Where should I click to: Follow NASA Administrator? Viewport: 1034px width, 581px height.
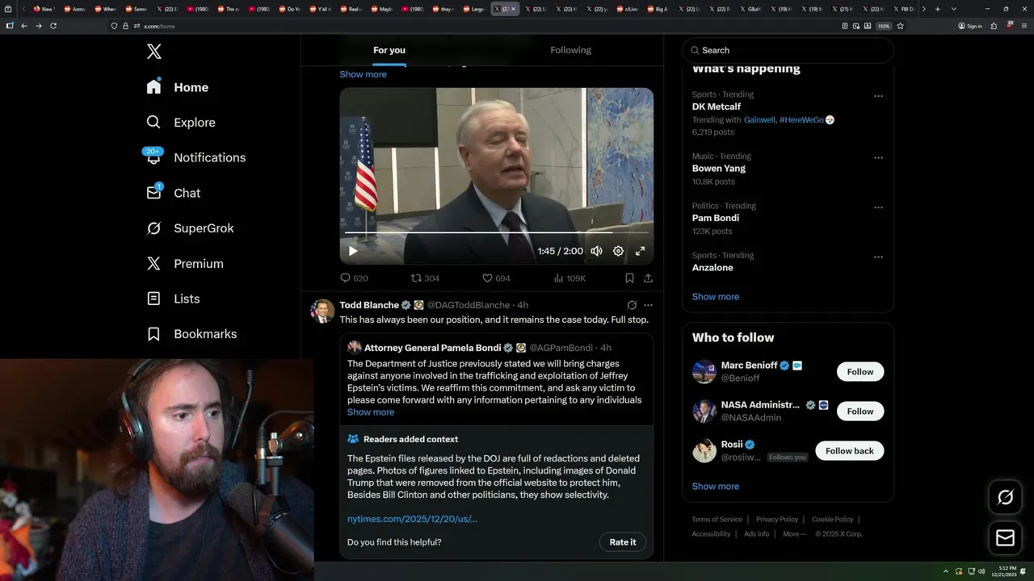860,412
